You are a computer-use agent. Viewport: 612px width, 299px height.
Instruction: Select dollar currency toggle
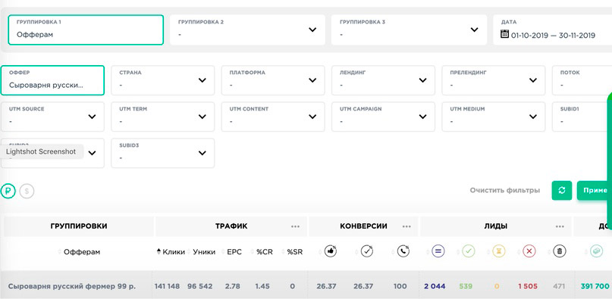[27, 191]
